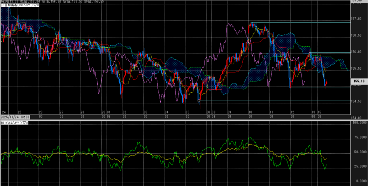This screenshot has height=186, width=368.
Task: Select the white circle marker at the chart low
Action: click(199, 101)
